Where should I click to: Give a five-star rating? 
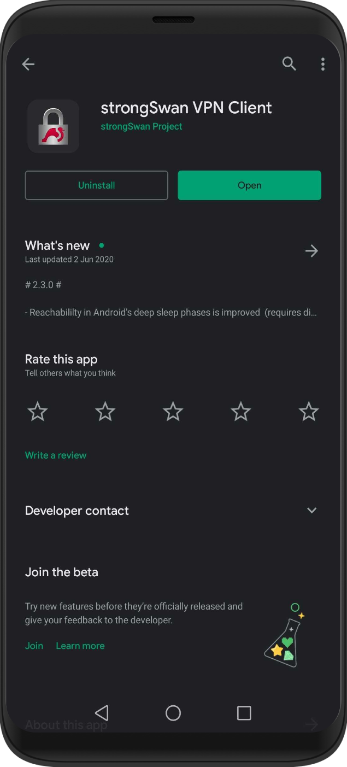click(308, 412)
